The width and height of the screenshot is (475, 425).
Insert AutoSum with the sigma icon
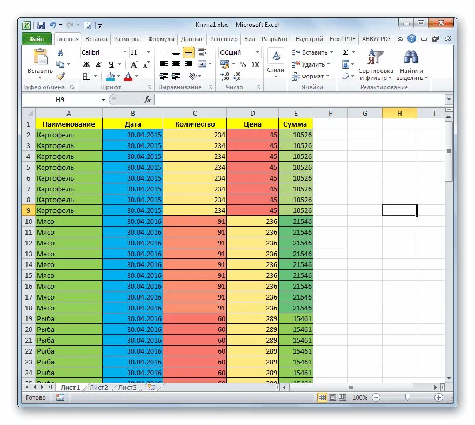(345, 52)
